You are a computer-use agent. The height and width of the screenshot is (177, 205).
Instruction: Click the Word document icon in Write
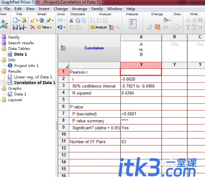[194, 20]
